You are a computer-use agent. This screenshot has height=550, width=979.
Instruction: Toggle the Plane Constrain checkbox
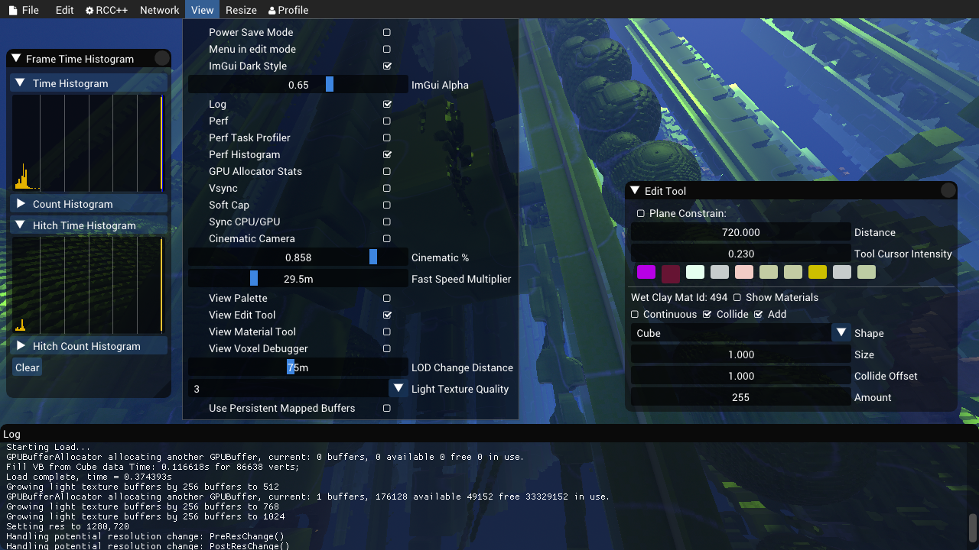click(x=641, y=214)
